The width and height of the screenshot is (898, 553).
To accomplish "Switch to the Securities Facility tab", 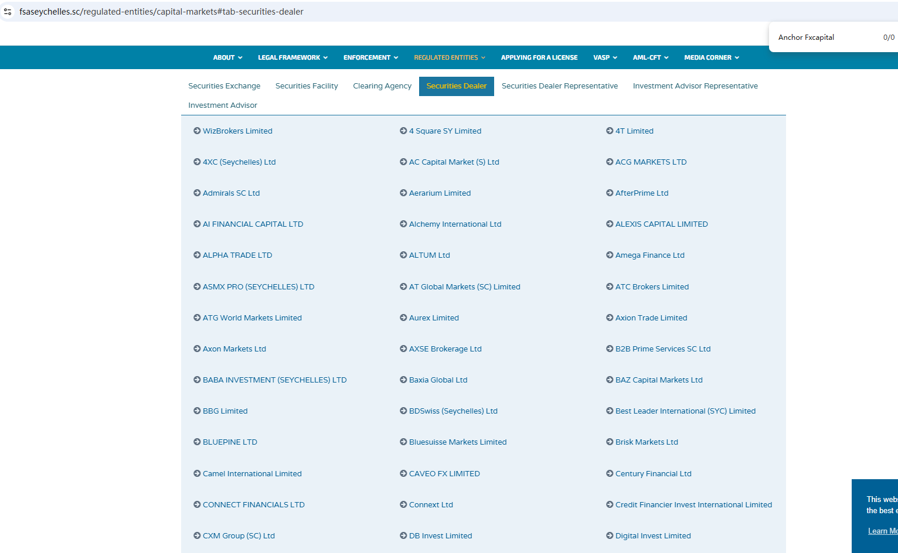I will [x=307, y=86].
